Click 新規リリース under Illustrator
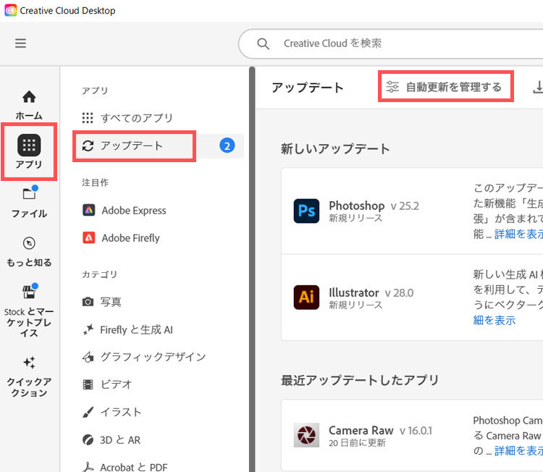 tap(355, 305)
